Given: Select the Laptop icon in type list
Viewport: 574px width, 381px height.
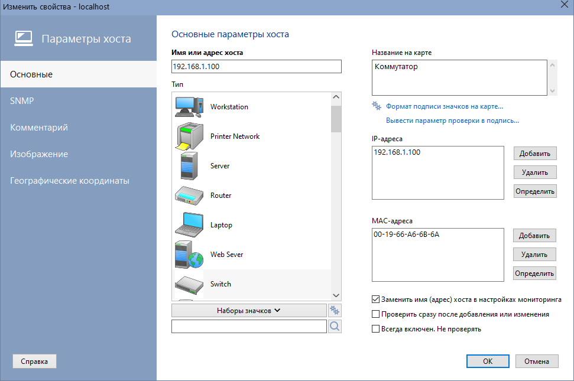Looking at the screenshot, I should [x=189, y=225].
